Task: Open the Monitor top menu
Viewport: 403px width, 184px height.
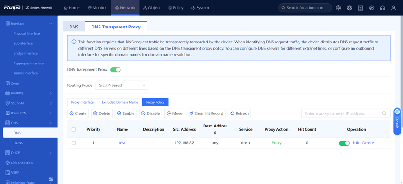Action: tap(98, 8)
